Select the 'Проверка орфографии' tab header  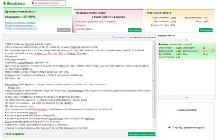[x=91, y=13]
